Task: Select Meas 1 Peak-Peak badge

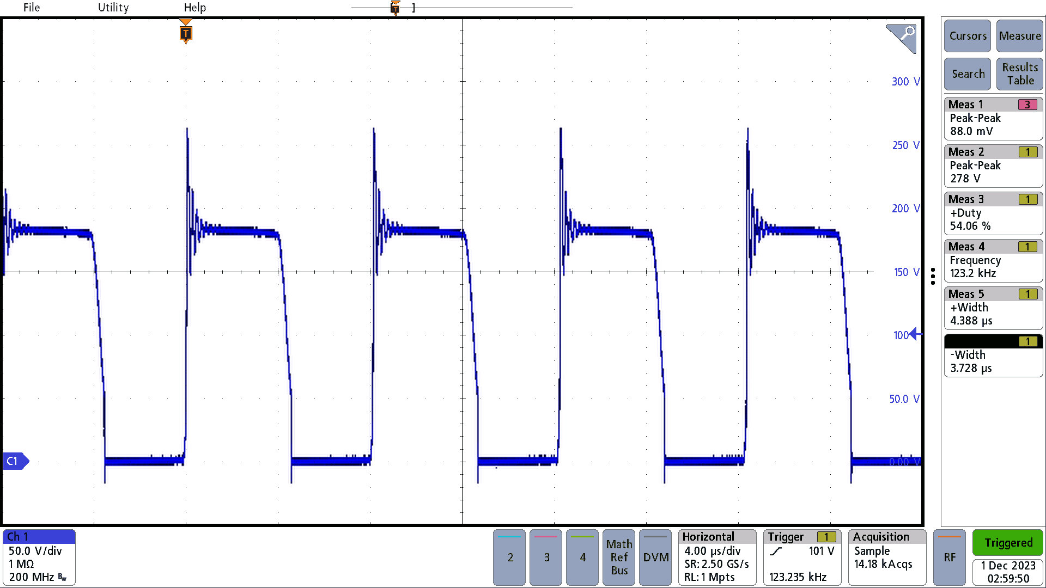Action: point(993,118)
